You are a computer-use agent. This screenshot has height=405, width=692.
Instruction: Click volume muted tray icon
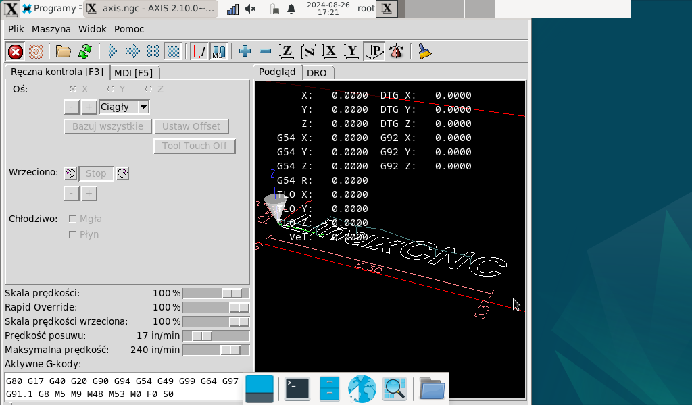[x=251, y=9]
